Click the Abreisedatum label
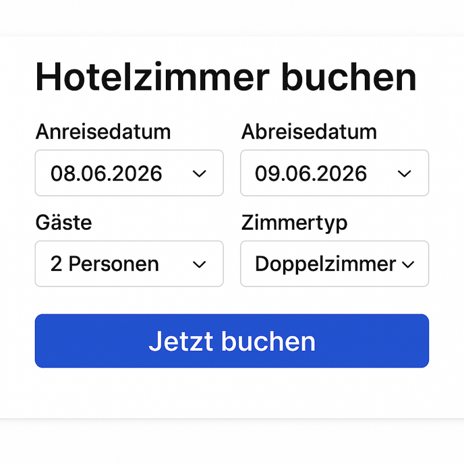The height and width of the screenshot is (464, 464). [309, 132]
